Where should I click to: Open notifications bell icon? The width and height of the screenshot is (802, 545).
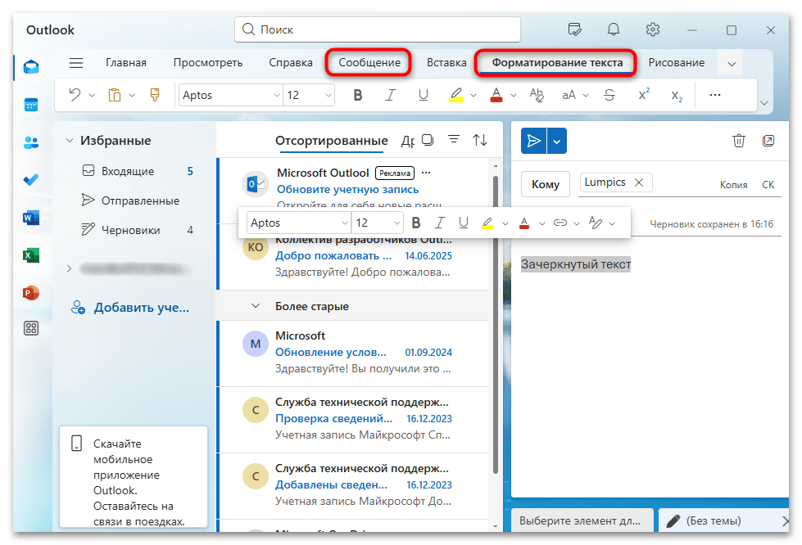(x=614, y=29)
